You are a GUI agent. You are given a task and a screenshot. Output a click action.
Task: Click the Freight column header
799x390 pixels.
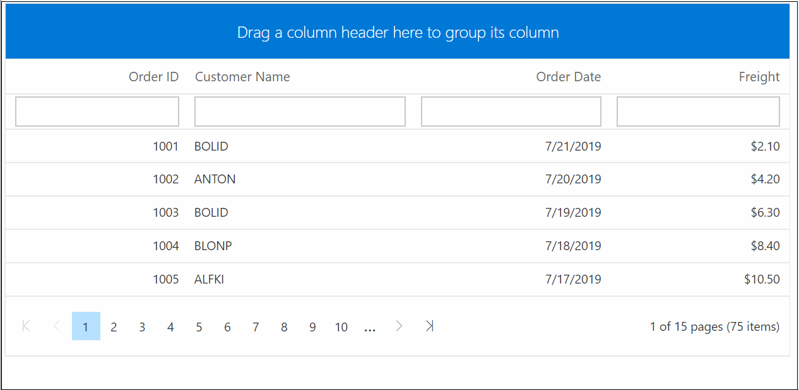click(x=759, y=77)
